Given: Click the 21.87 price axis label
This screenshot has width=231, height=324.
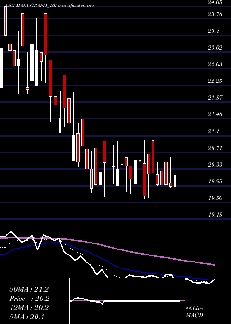Looking at the screenshot, I should click(215, 97).
